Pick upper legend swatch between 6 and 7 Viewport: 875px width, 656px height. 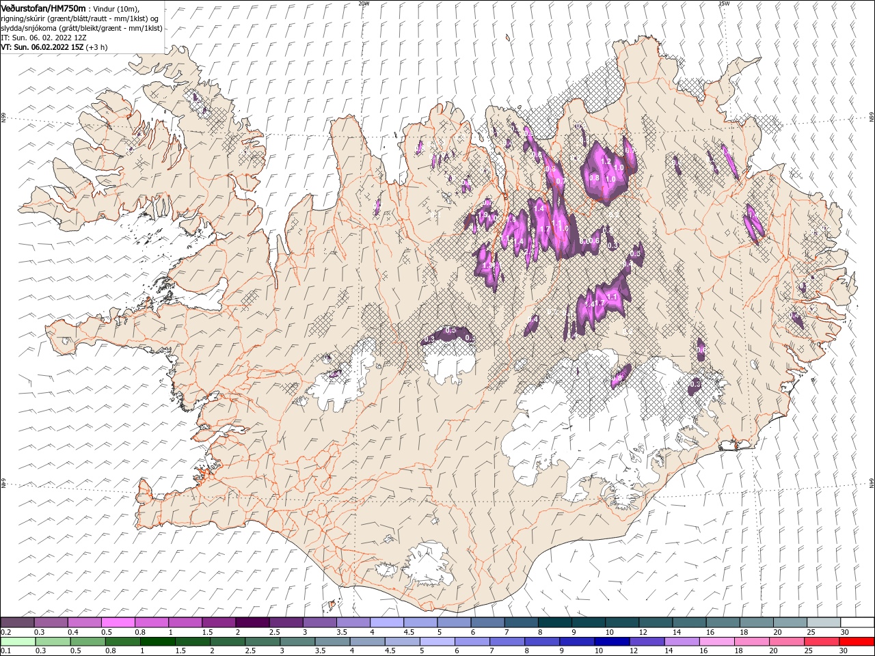coord(487,623)
